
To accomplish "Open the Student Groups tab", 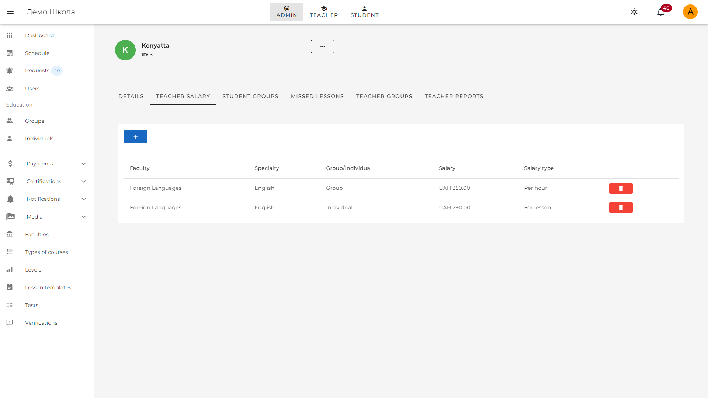I will (250, 96).
